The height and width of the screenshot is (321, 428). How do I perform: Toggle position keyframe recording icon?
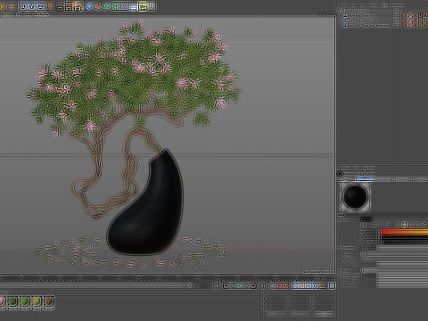(x=295, y=285)
